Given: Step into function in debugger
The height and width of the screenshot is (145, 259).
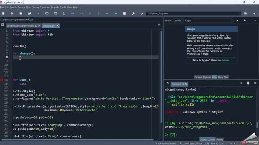Looking at the screenshot, I should (x=90, y=14).
